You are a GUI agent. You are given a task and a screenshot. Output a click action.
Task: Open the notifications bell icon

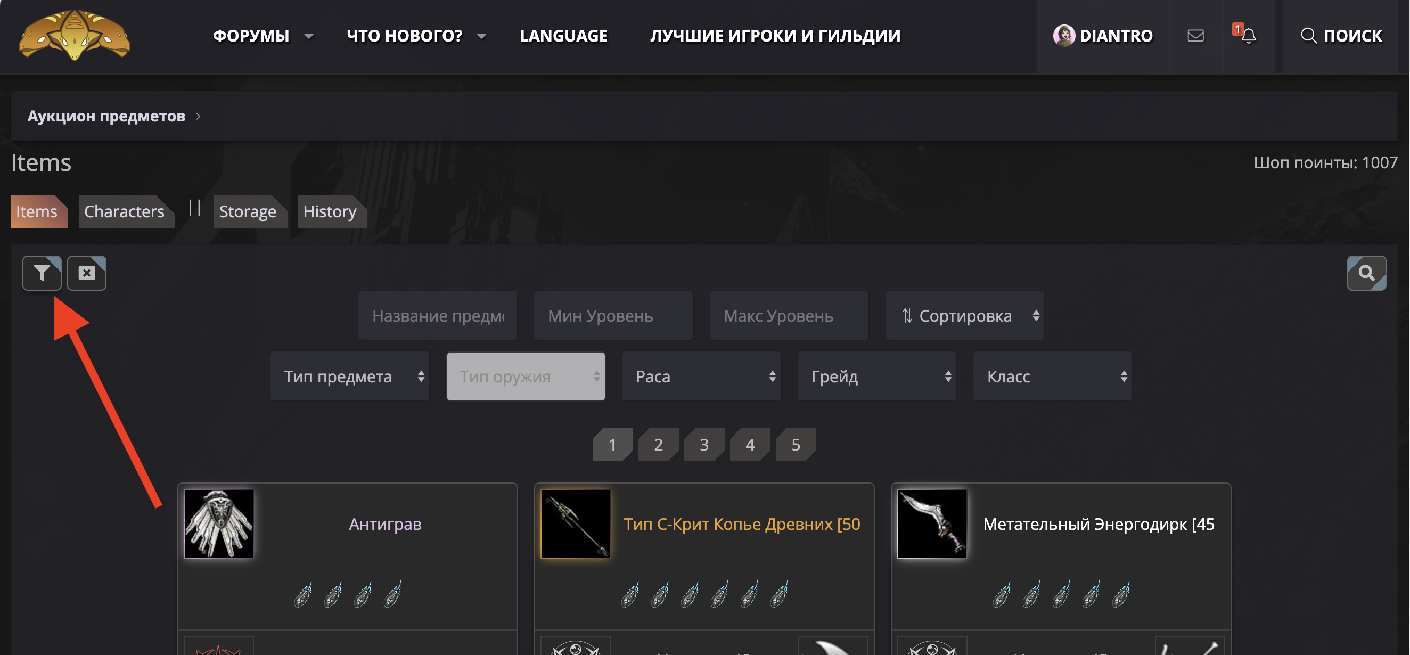pos(1248,36)
